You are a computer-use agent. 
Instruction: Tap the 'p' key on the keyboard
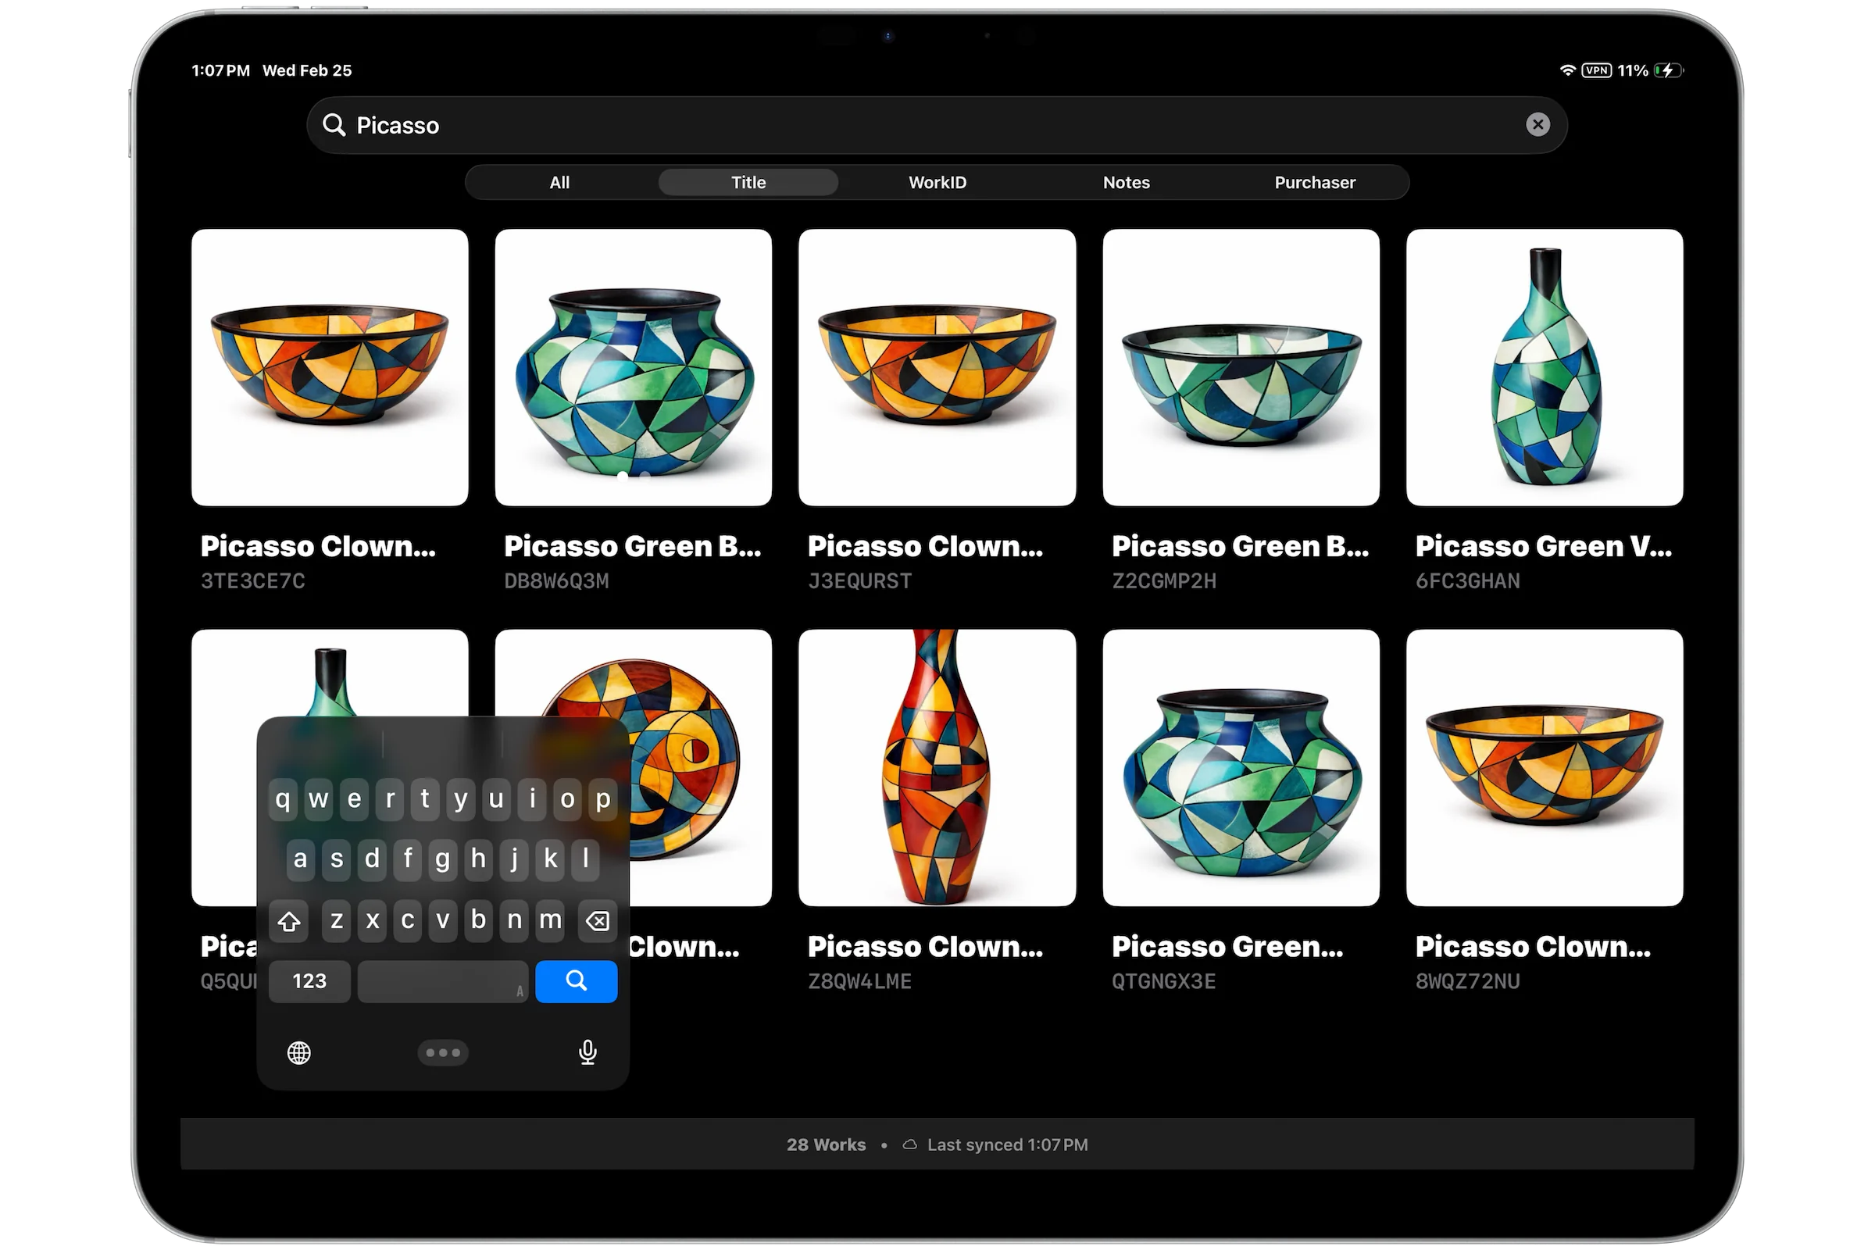coord(603,798)
